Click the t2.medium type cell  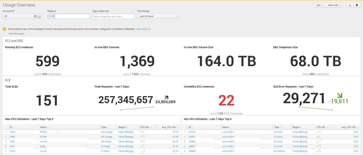280,151
